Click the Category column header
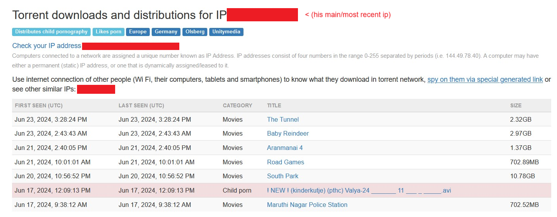The height and width of the screenshot is (217, 557). coord(237,105)
